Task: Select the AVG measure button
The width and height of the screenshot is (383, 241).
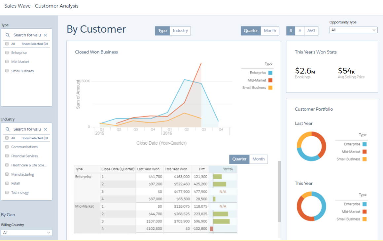Action: click(x=311, y=31)
